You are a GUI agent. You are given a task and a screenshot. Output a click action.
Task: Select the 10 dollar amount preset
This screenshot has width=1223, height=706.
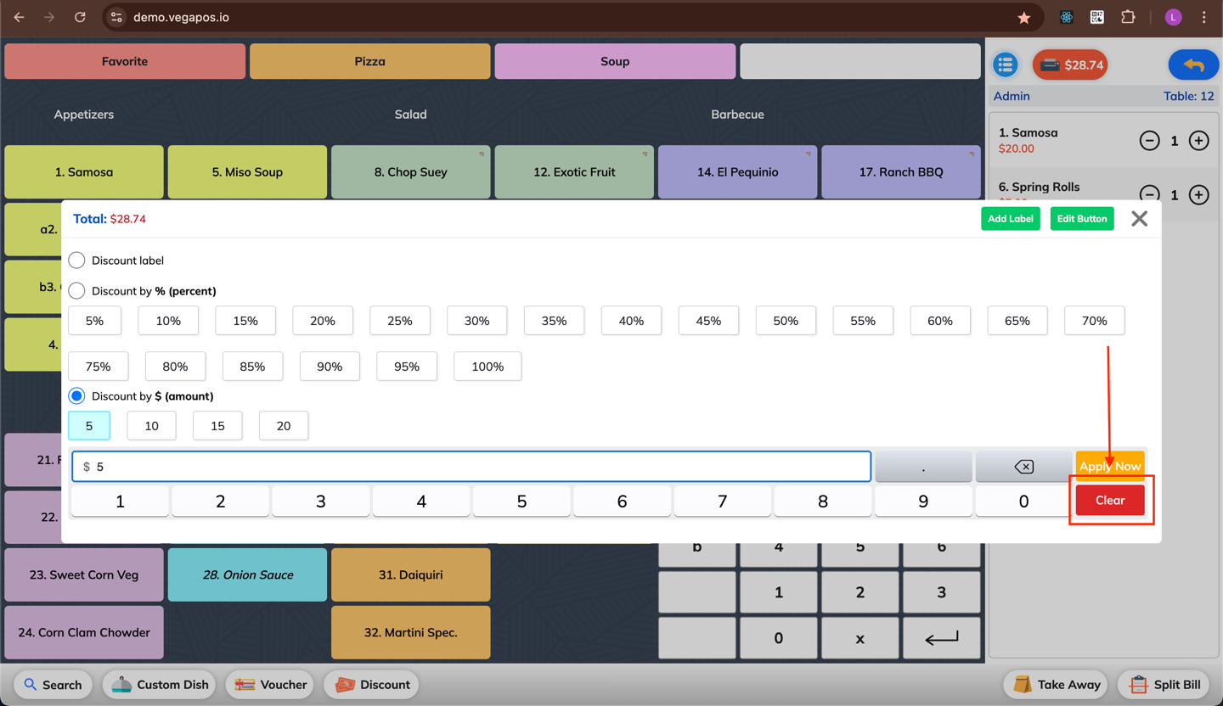[x=151, y=426]
